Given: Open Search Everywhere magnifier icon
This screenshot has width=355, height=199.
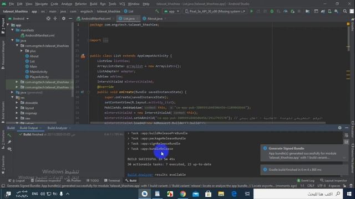Looking at the screenshot, I should [x=345, y=11].
